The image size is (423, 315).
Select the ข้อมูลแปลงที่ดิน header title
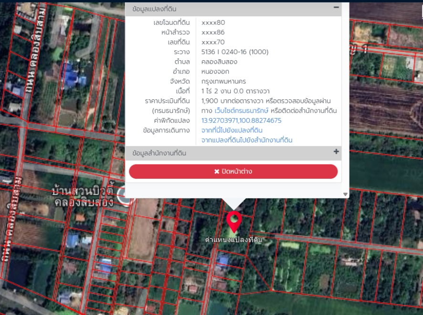pos(154,9)
